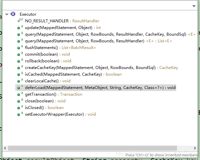Click the getTransaction method icon
Image resolution: width=200 pixels, height=160 pixels.
pos(20,94)
